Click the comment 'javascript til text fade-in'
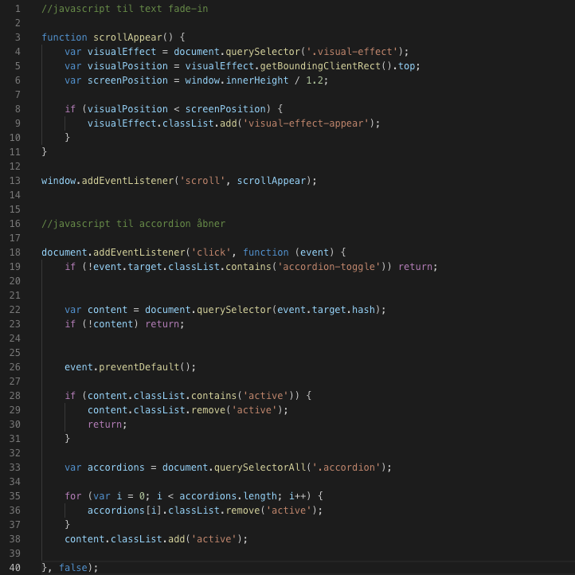Image resolution: width=575 pixels, height=575 pixels. [x=125, y=9]
